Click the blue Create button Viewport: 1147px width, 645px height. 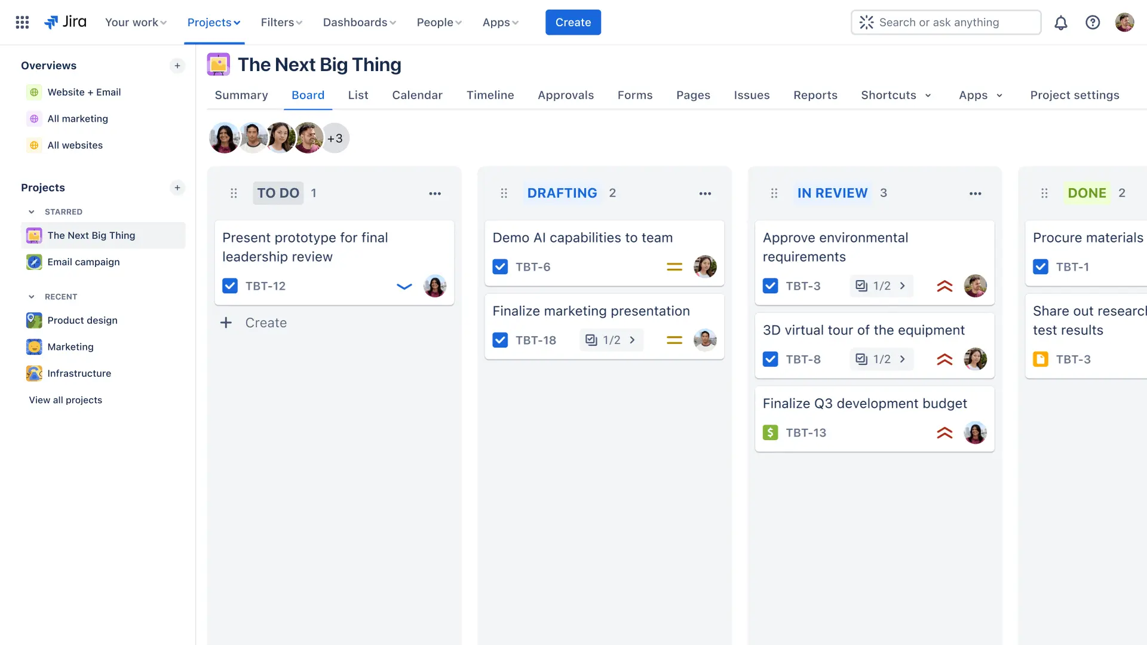[x=572, y=23]
